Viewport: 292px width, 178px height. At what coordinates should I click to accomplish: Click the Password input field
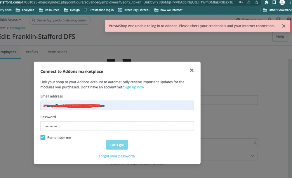(x=117, y=126)
